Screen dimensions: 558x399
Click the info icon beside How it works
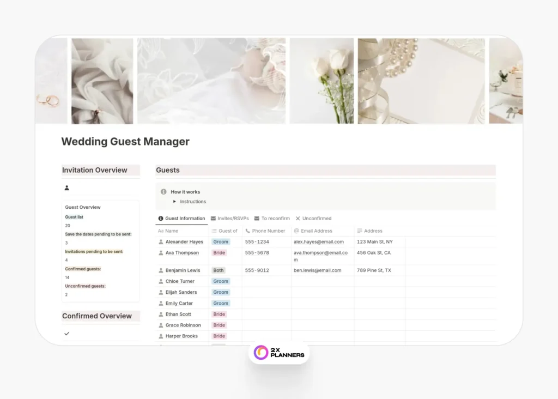click(165, 192)
